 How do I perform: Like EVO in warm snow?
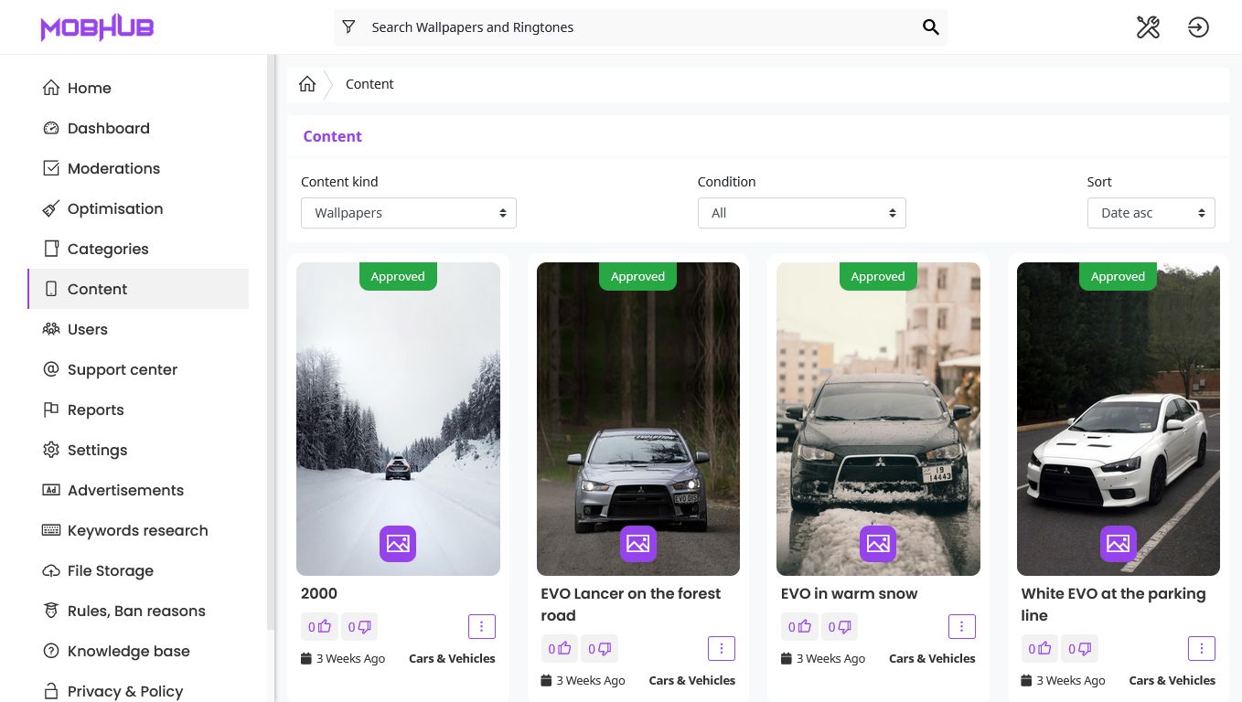pos(799,627)
